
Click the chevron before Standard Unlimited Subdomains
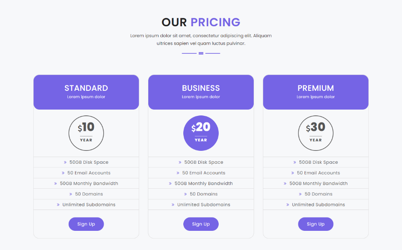click(58, 205)
